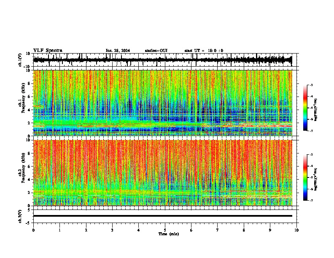Click the '5' tick of ch.3(V) axis

[29, 210]
